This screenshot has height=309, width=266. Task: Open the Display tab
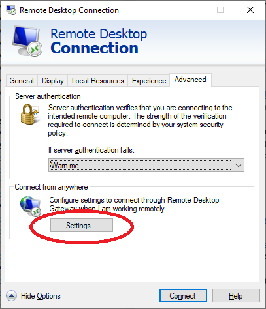point(53,81)
